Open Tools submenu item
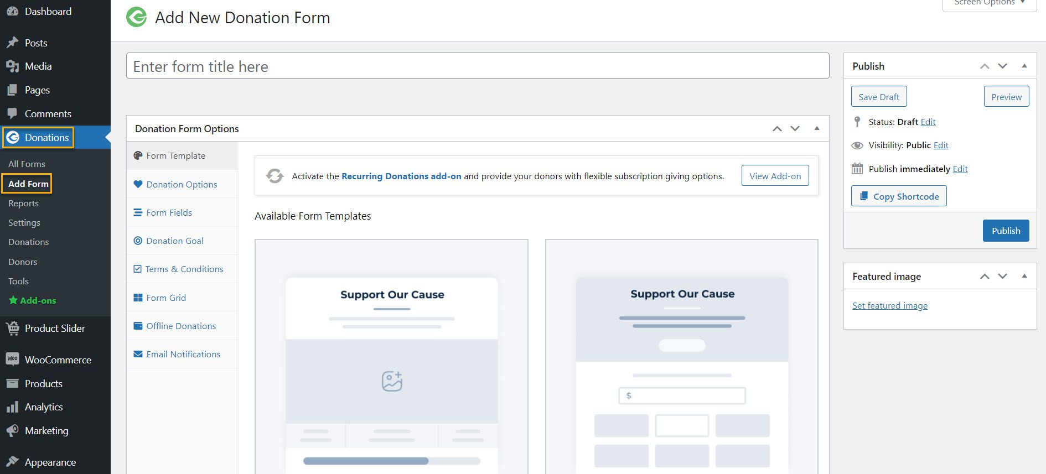This screenshot has width=1046, height=474. 18,281
